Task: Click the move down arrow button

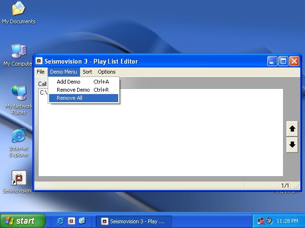Action: pyautogui.click(x=292, y=145)
